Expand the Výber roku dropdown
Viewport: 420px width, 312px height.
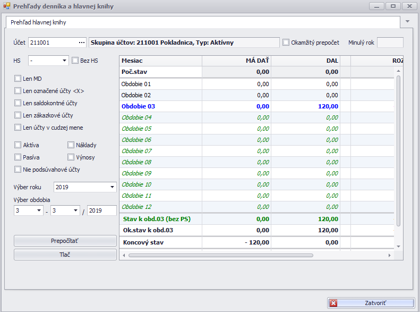(112, 187)
